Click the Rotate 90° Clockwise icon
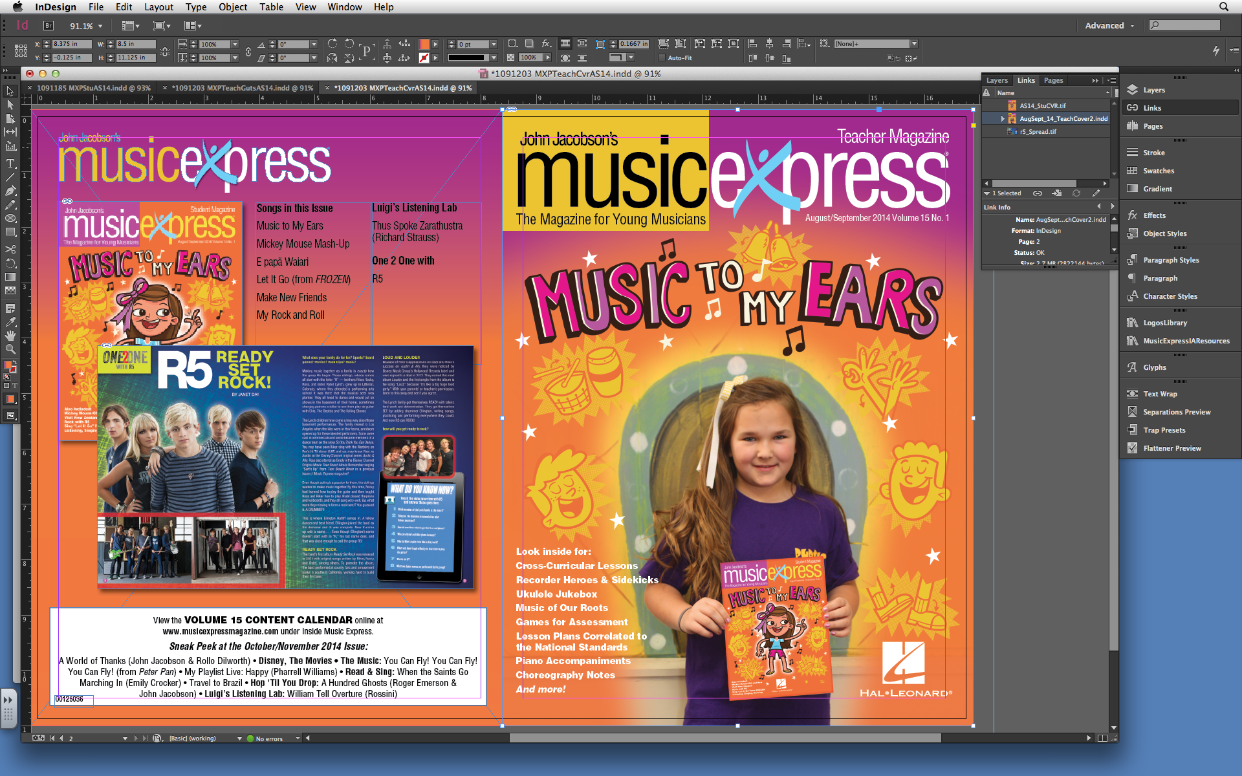Image resolution: width=1242 pixels, height=776 pixels. pos(332,44)
